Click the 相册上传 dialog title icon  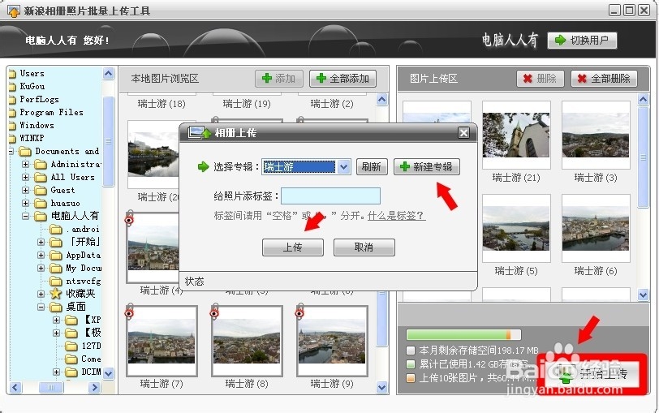pyautogui.click(x=199, y=133)
